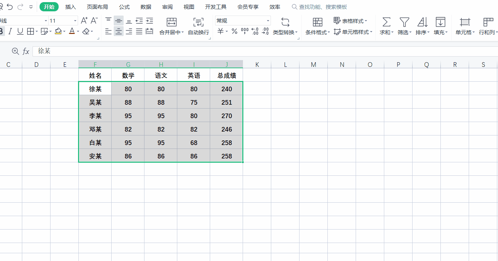Switch to the 页面布局 tab

[x=97, y=7]
